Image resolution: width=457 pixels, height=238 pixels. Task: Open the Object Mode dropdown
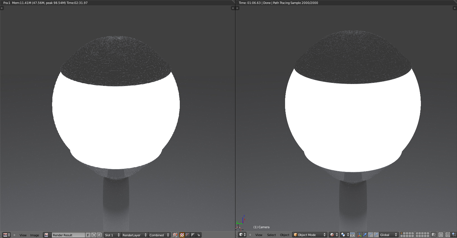pyautogui.click(x=310, y=235)
